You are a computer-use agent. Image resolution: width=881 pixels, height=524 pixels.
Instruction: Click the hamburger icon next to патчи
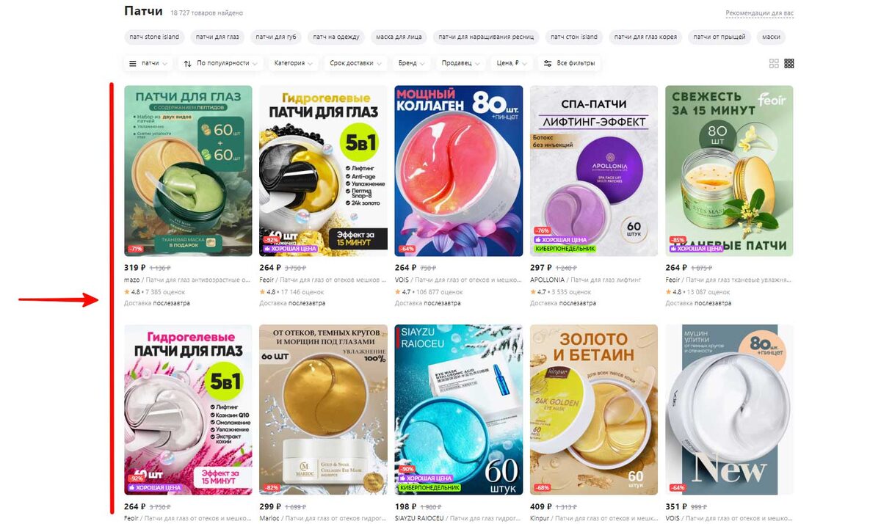133,64
